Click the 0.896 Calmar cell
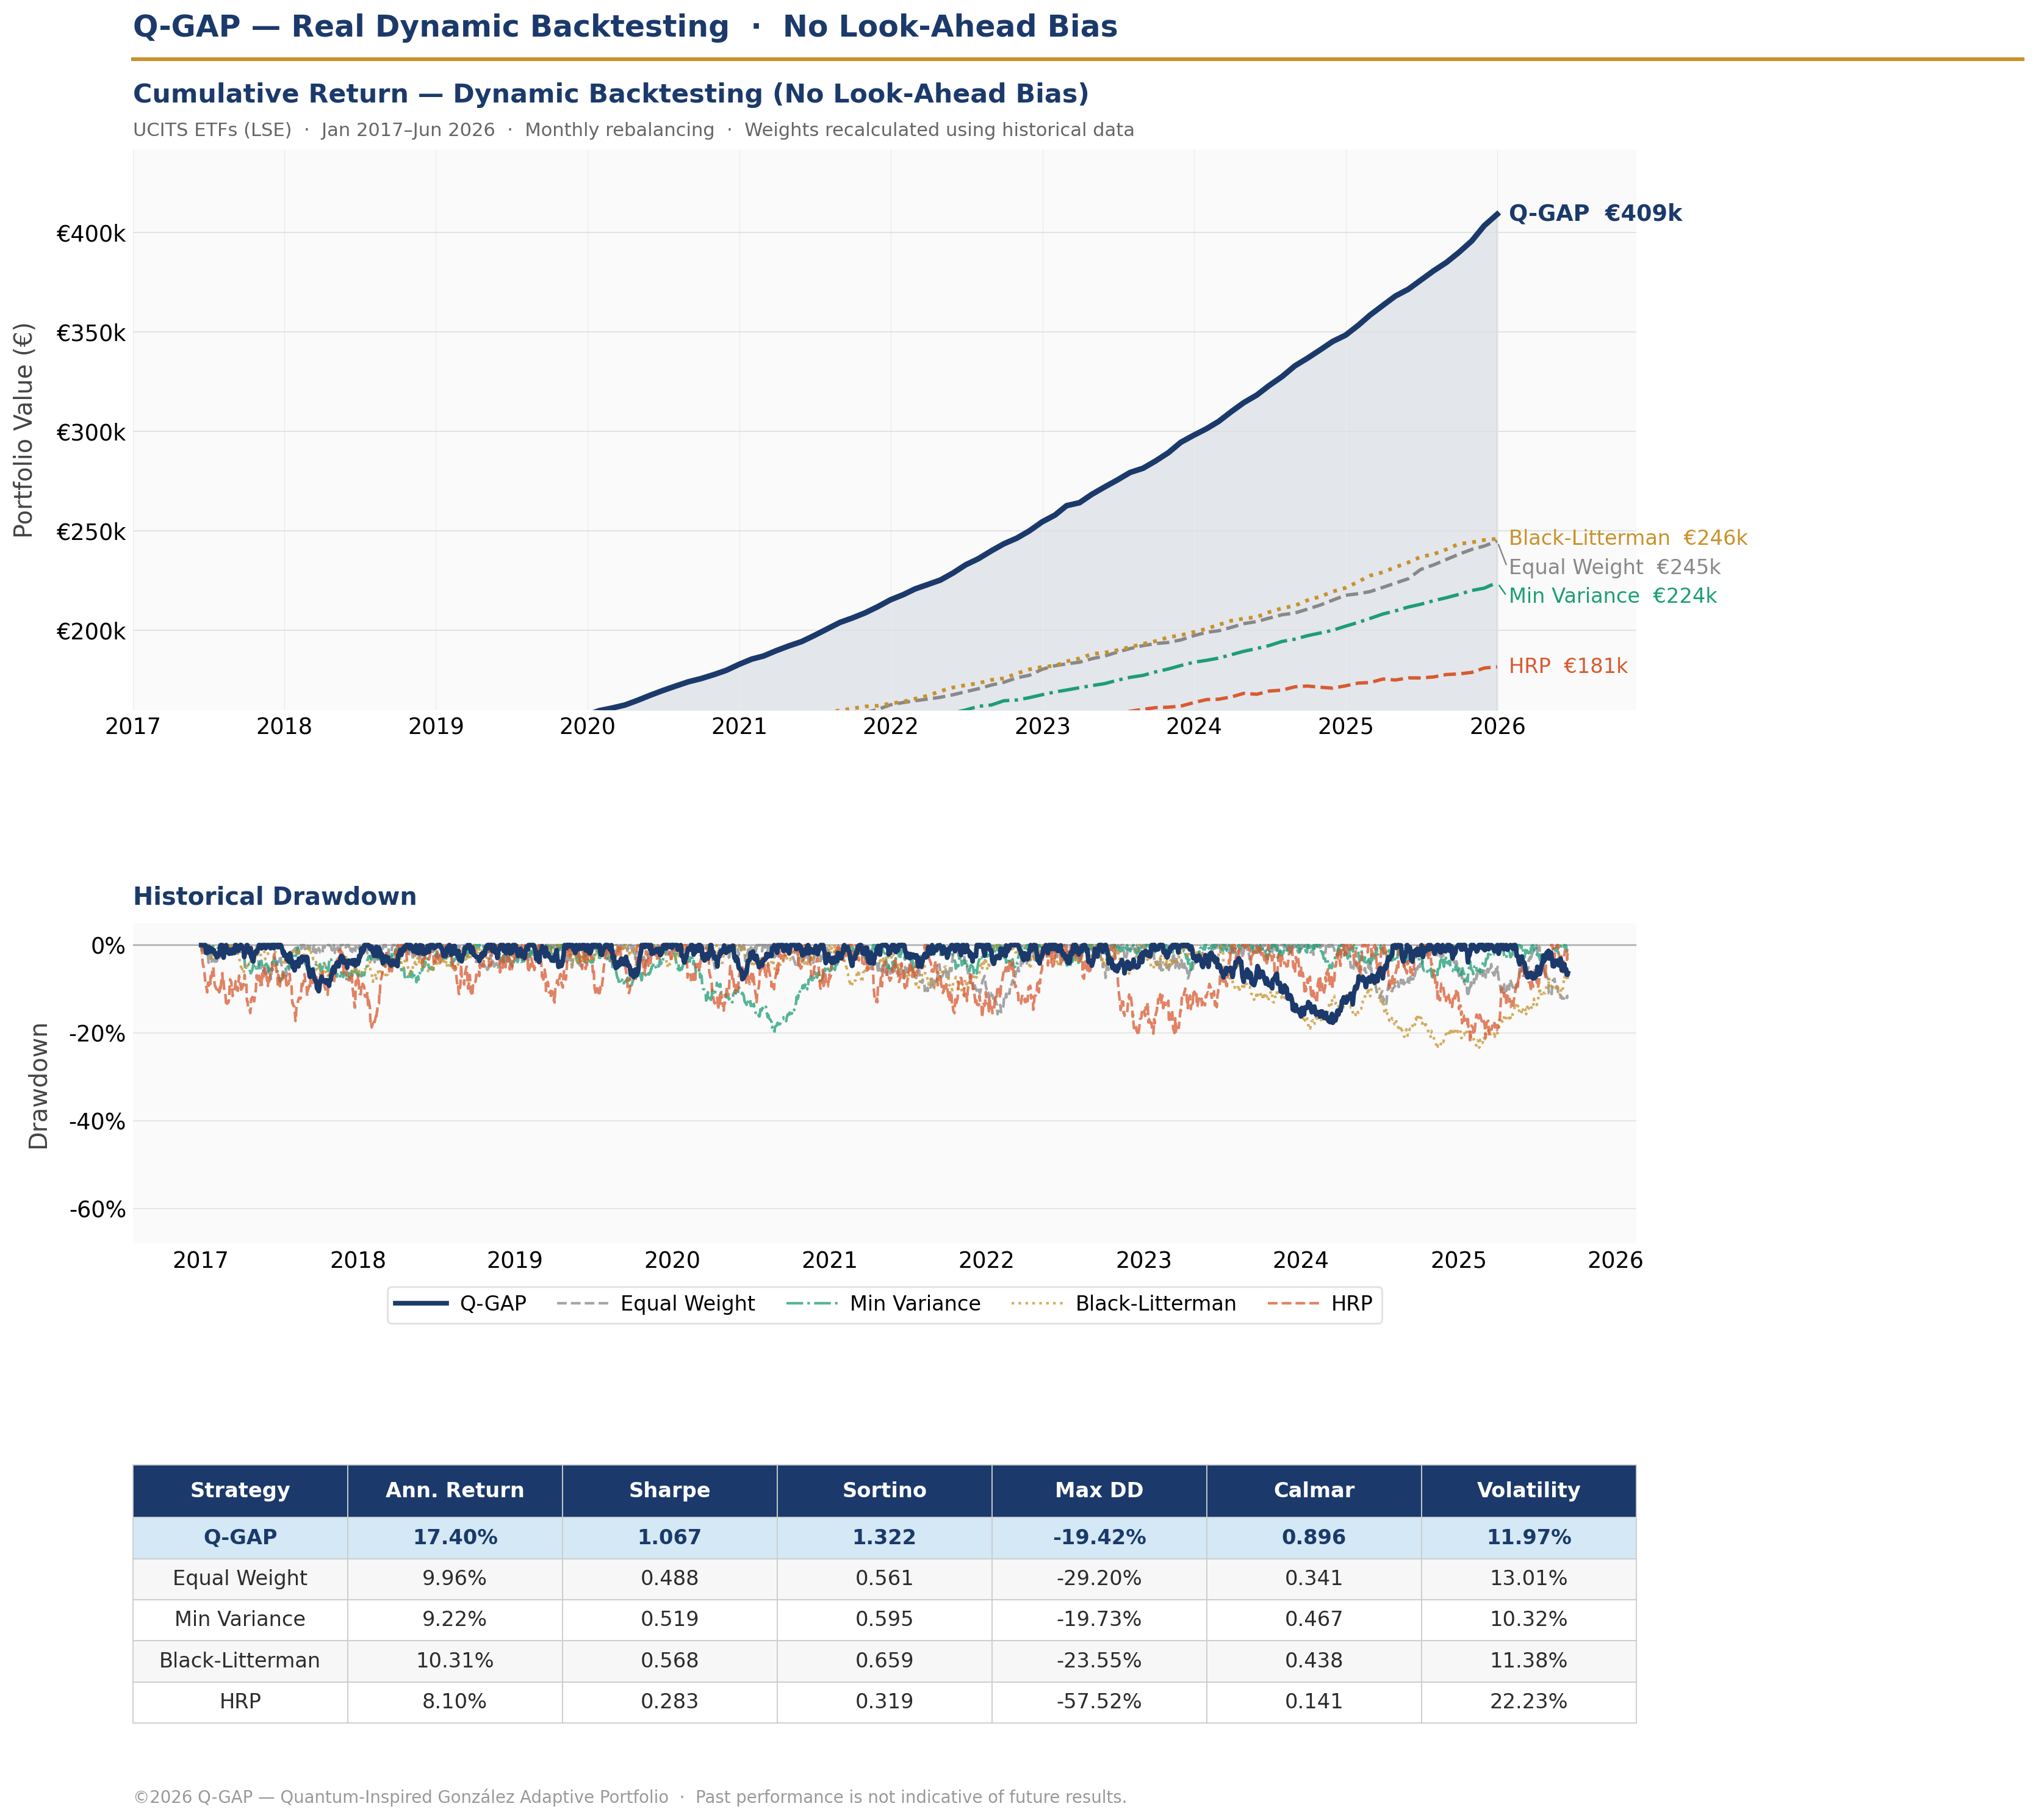 click(x=1314, y=1537)
